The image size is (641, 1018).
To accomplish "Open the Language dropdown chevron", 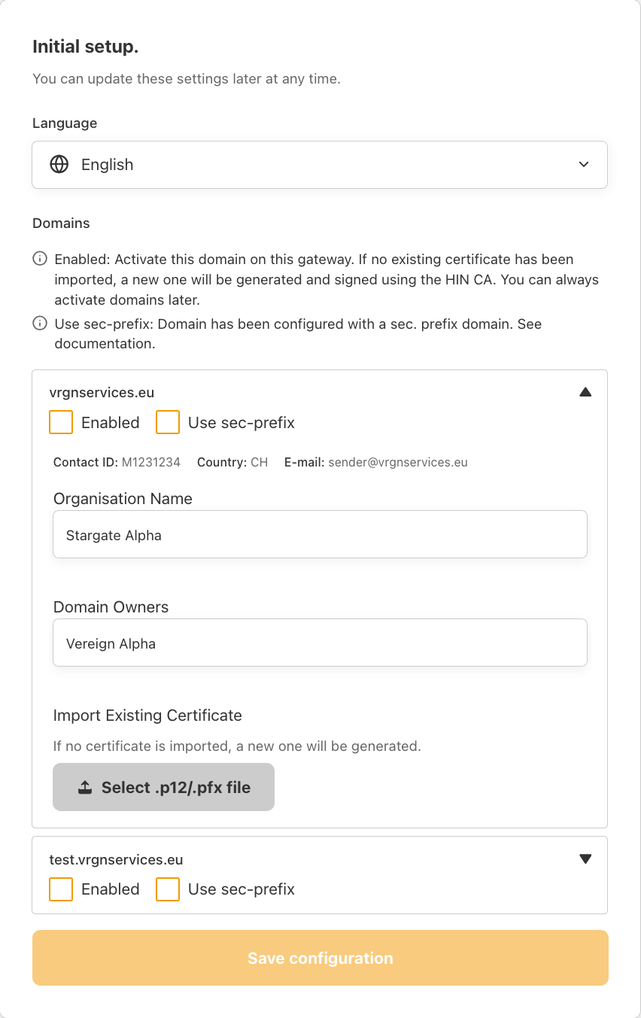I will [584, 164].
